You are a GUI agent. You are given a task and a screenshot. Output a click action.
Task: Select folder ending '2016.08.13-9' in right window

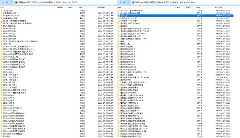coord(128,64)
